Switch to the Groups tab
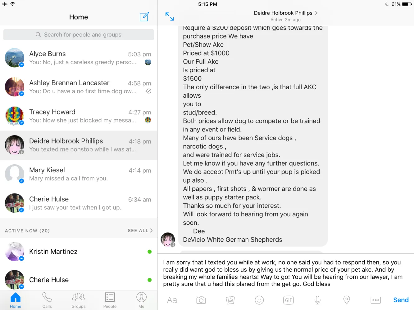 (x=79, y=300)
